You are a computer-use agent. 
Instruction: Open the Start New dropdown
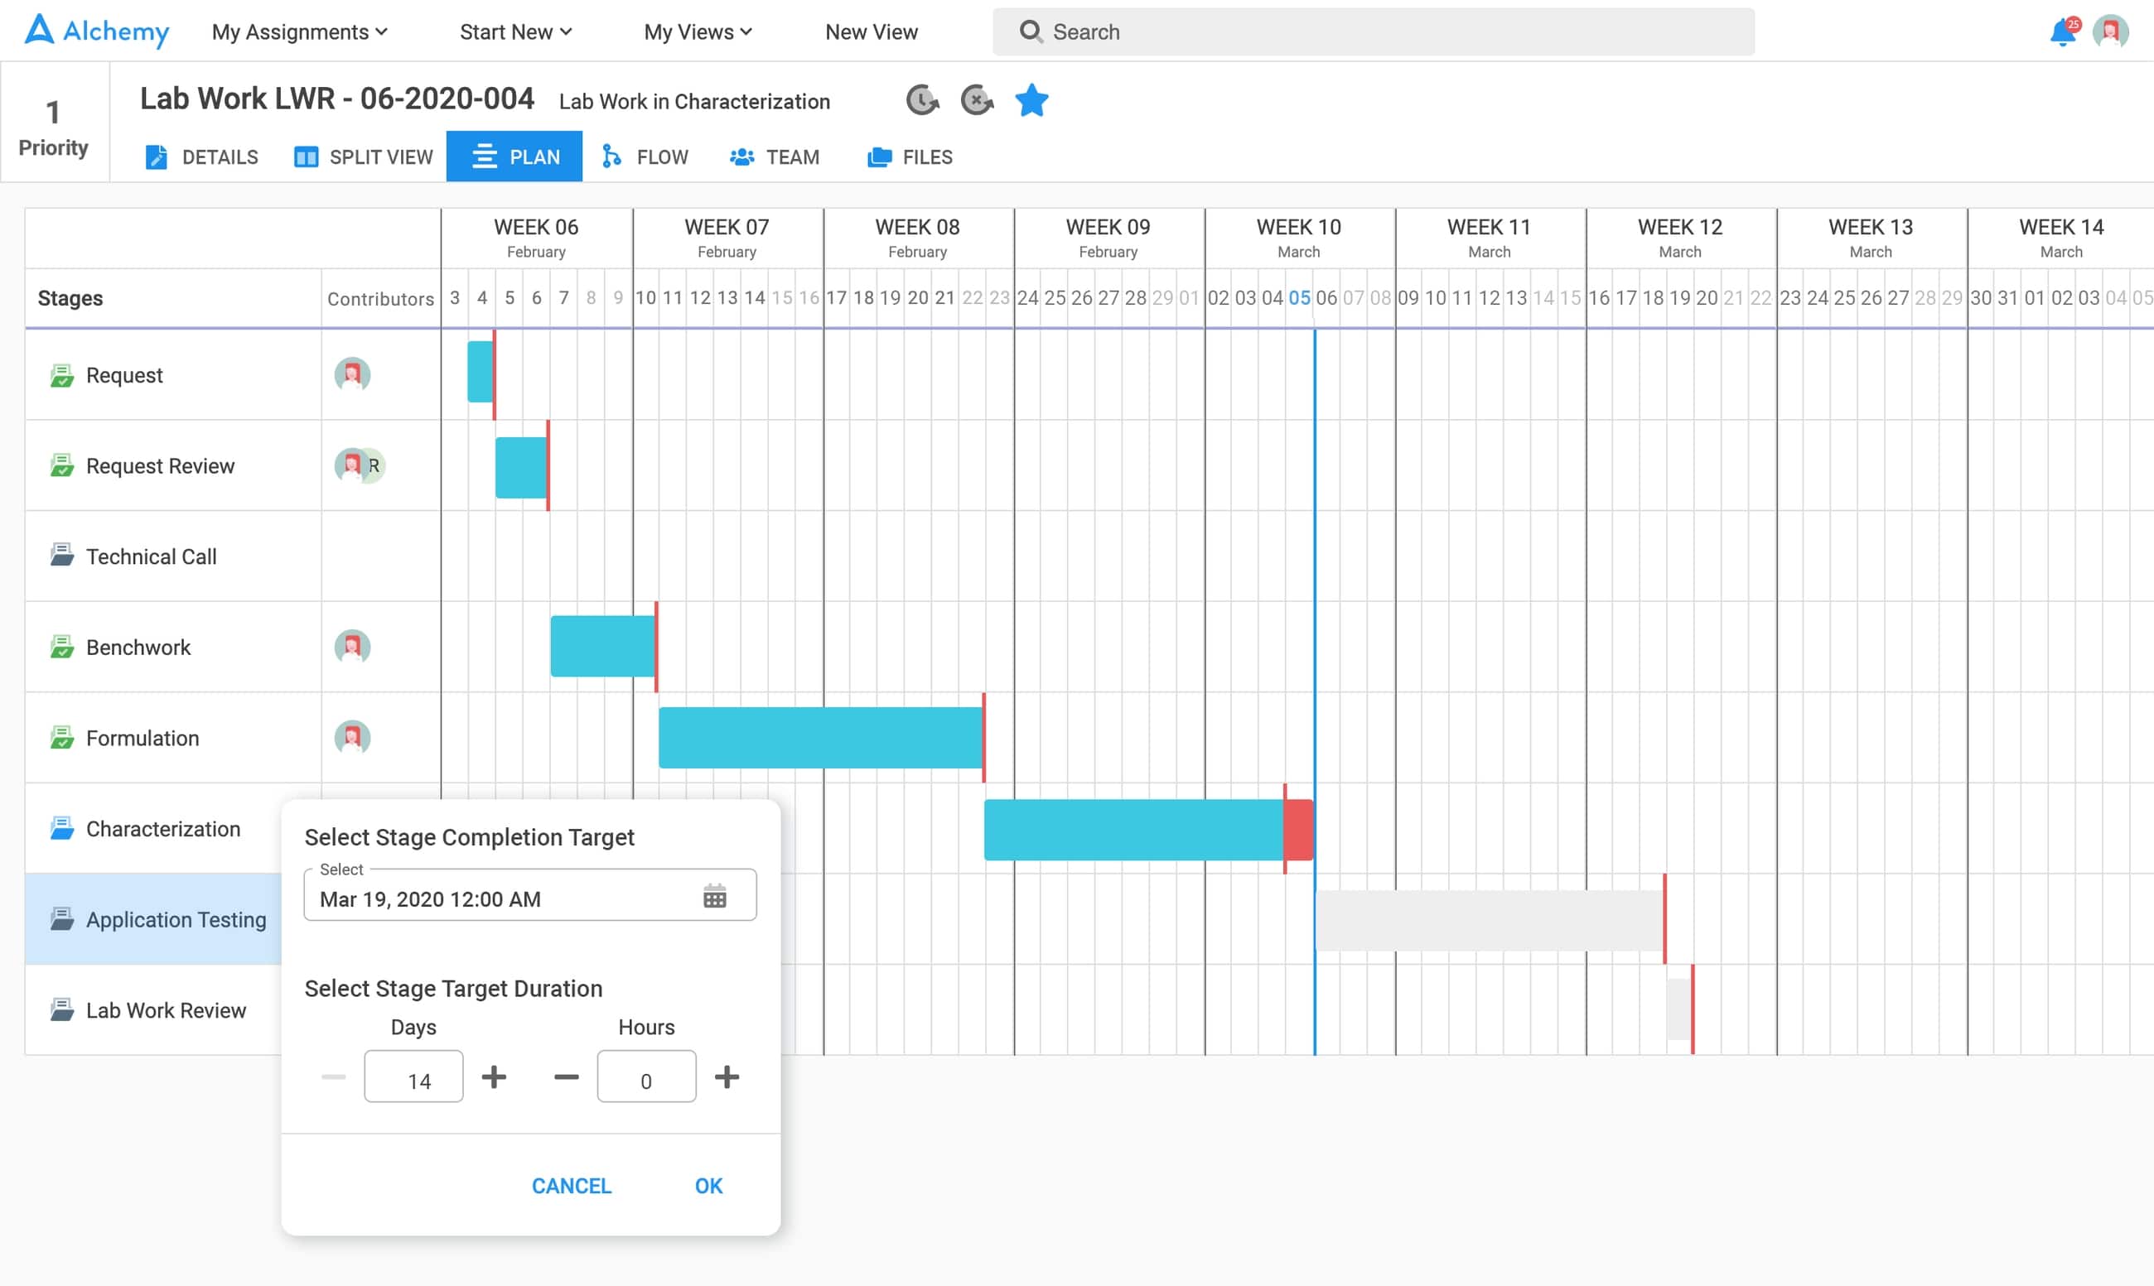(514, 31)
